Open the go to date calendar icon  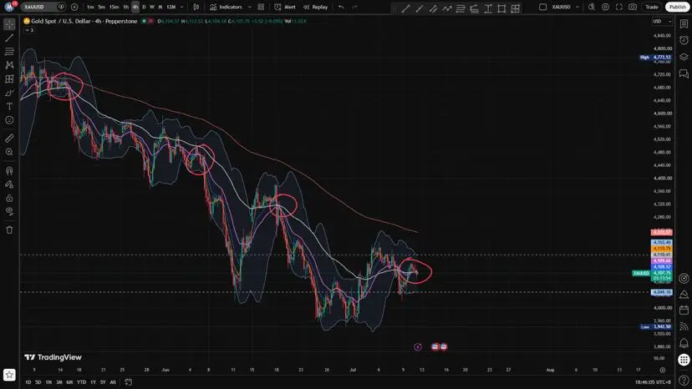129,382
